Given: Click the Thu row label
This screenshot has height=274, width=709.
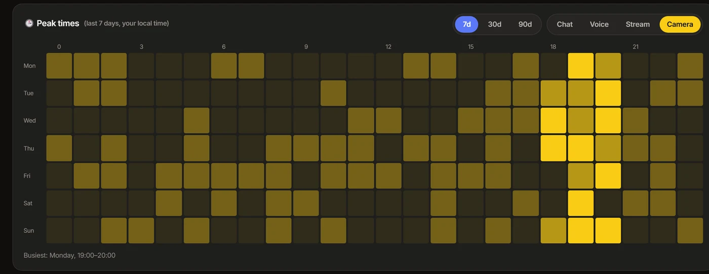Looking at the screenshot, I should (x=29, y=148).
